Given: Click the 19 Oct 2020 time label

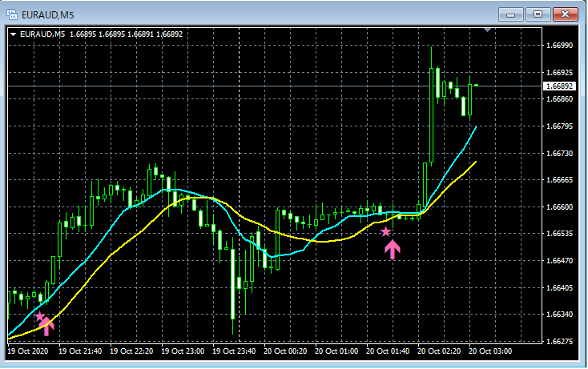Looking at the screenshot, I should click(x=28, y=351).
